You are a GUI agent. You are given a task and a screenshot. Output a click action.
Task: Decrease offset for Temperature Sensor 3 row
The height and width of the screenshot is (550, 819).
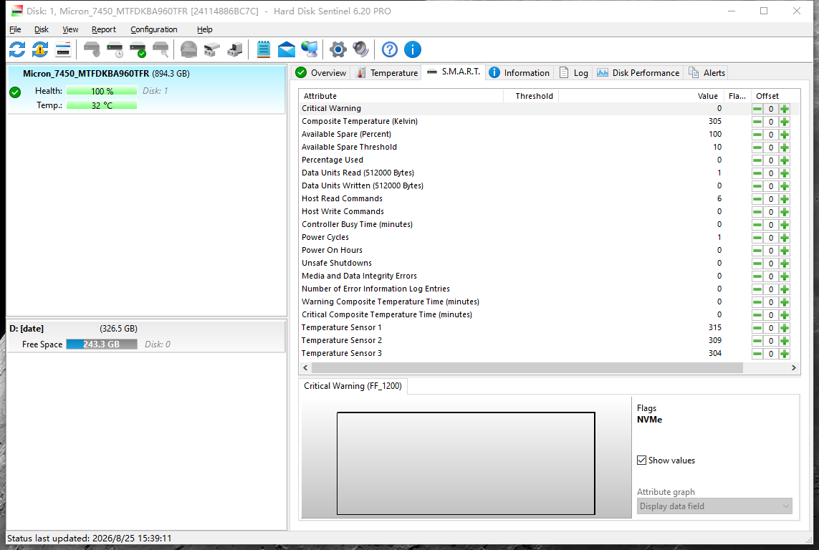coord(757,354)
